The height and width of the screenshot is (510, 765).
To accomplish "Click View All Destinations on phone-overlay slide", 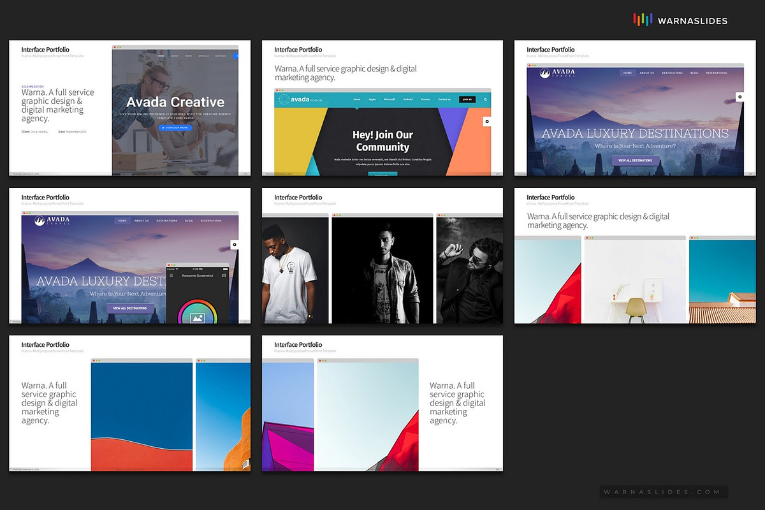I will pyautogui.click(x=130, y=308).
